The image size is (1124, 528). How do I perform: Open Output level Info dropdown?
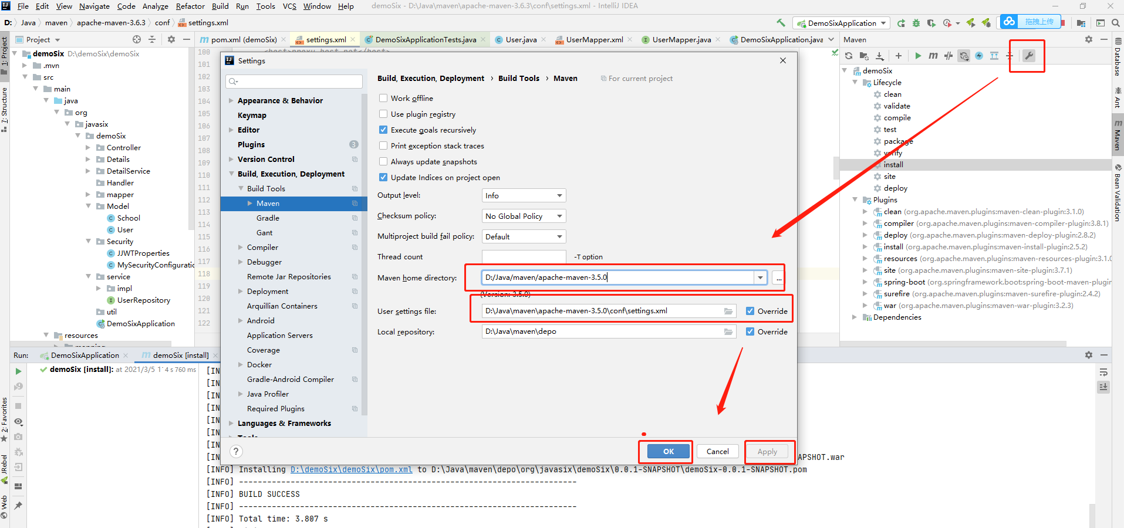(x=524, y=195)
